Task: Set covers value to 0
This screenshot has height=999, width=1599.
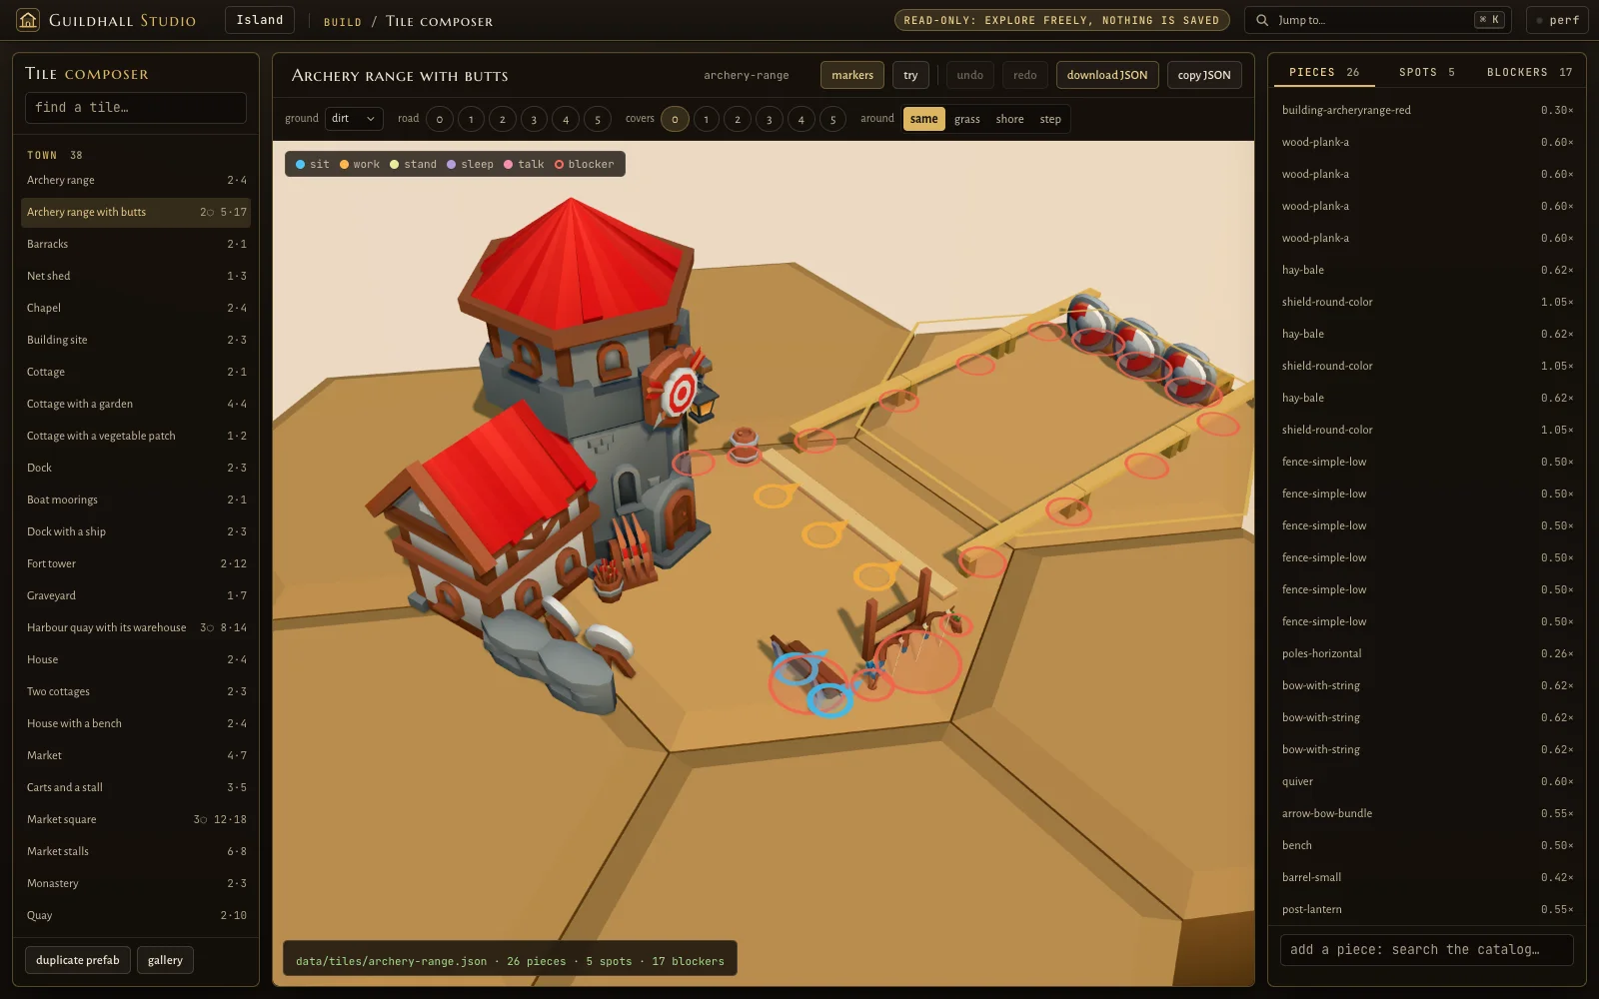Action: (675, 119)
